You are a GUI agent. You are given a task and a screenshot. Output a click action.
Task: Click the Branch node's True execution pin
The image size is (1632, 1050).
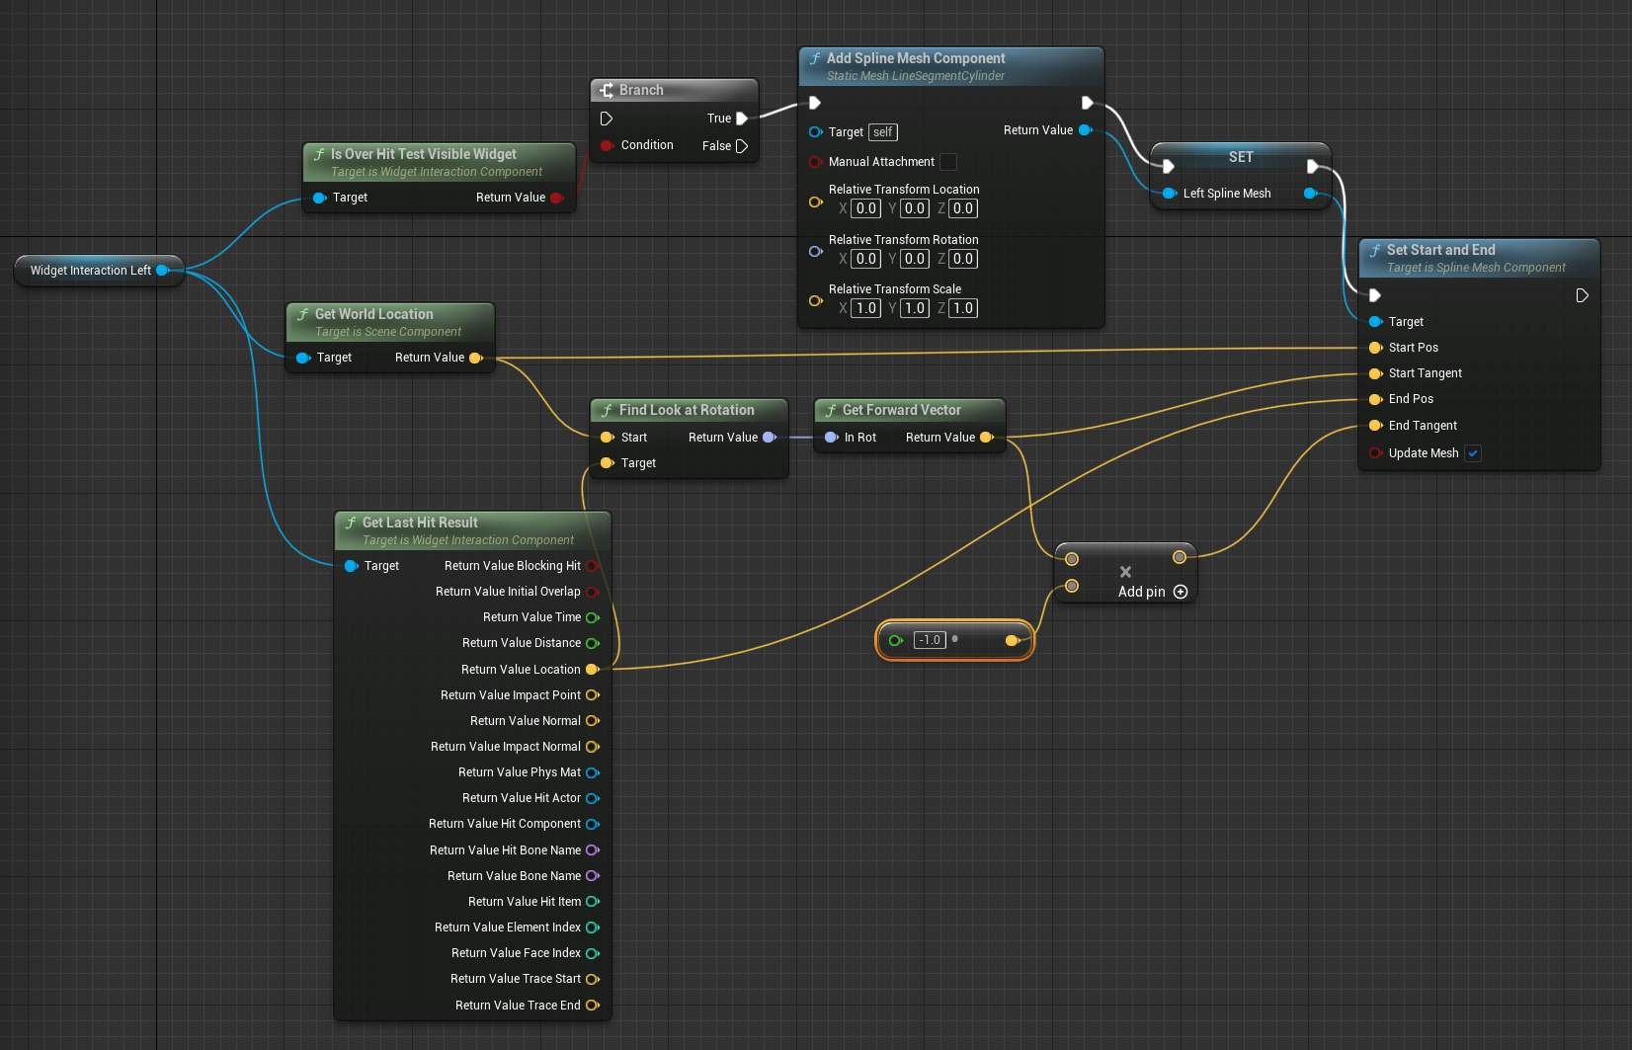pos(741,119)
